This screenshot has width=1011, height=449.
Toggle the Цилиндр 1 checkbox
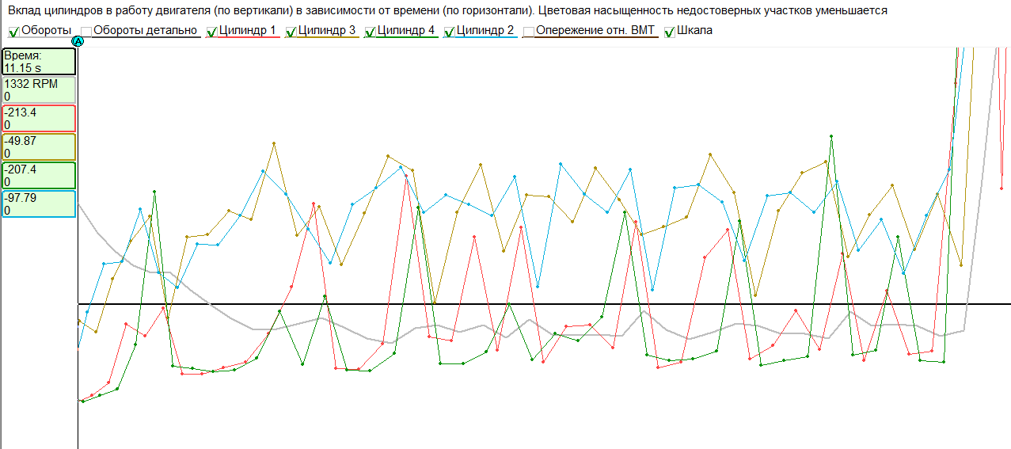211,32
